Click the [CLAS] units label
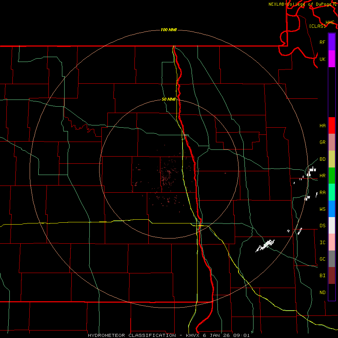This screenshot has width=338, height=338. (317, 26)
